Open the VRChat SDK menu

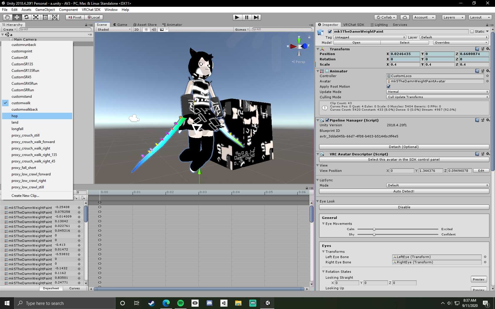point(91,10)
